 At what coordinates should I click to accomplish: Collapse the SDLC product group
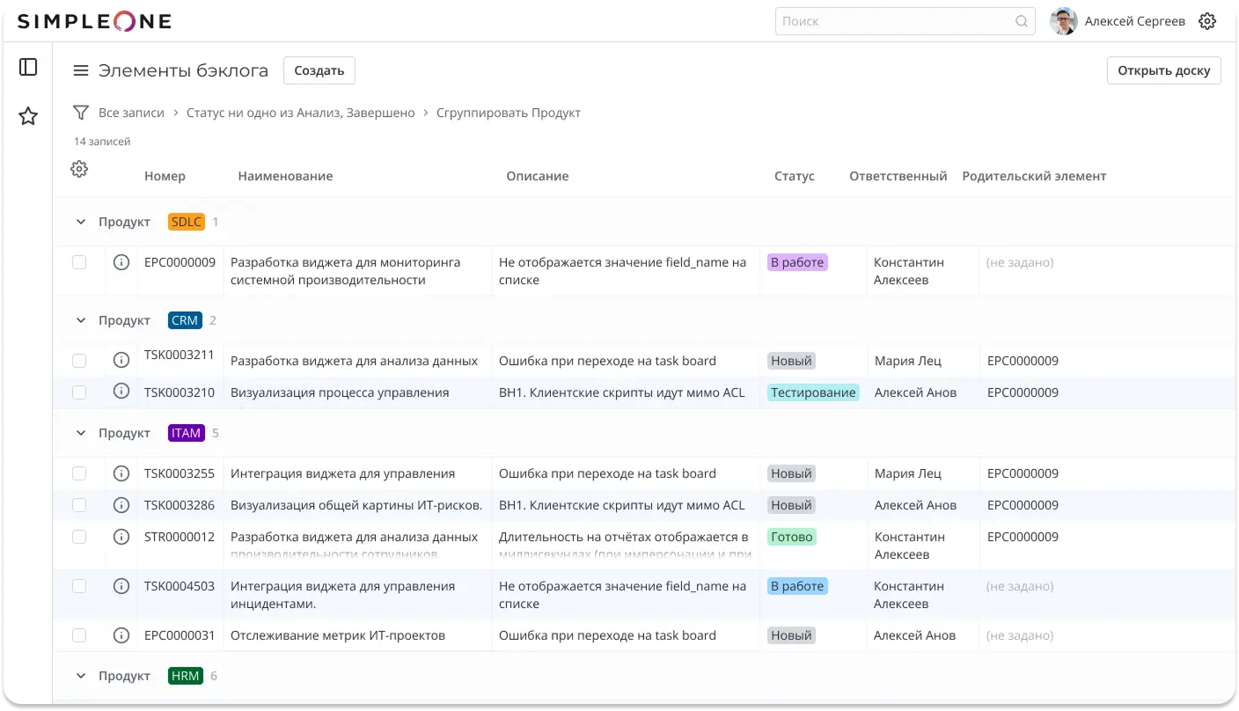[x=81, y=223]
